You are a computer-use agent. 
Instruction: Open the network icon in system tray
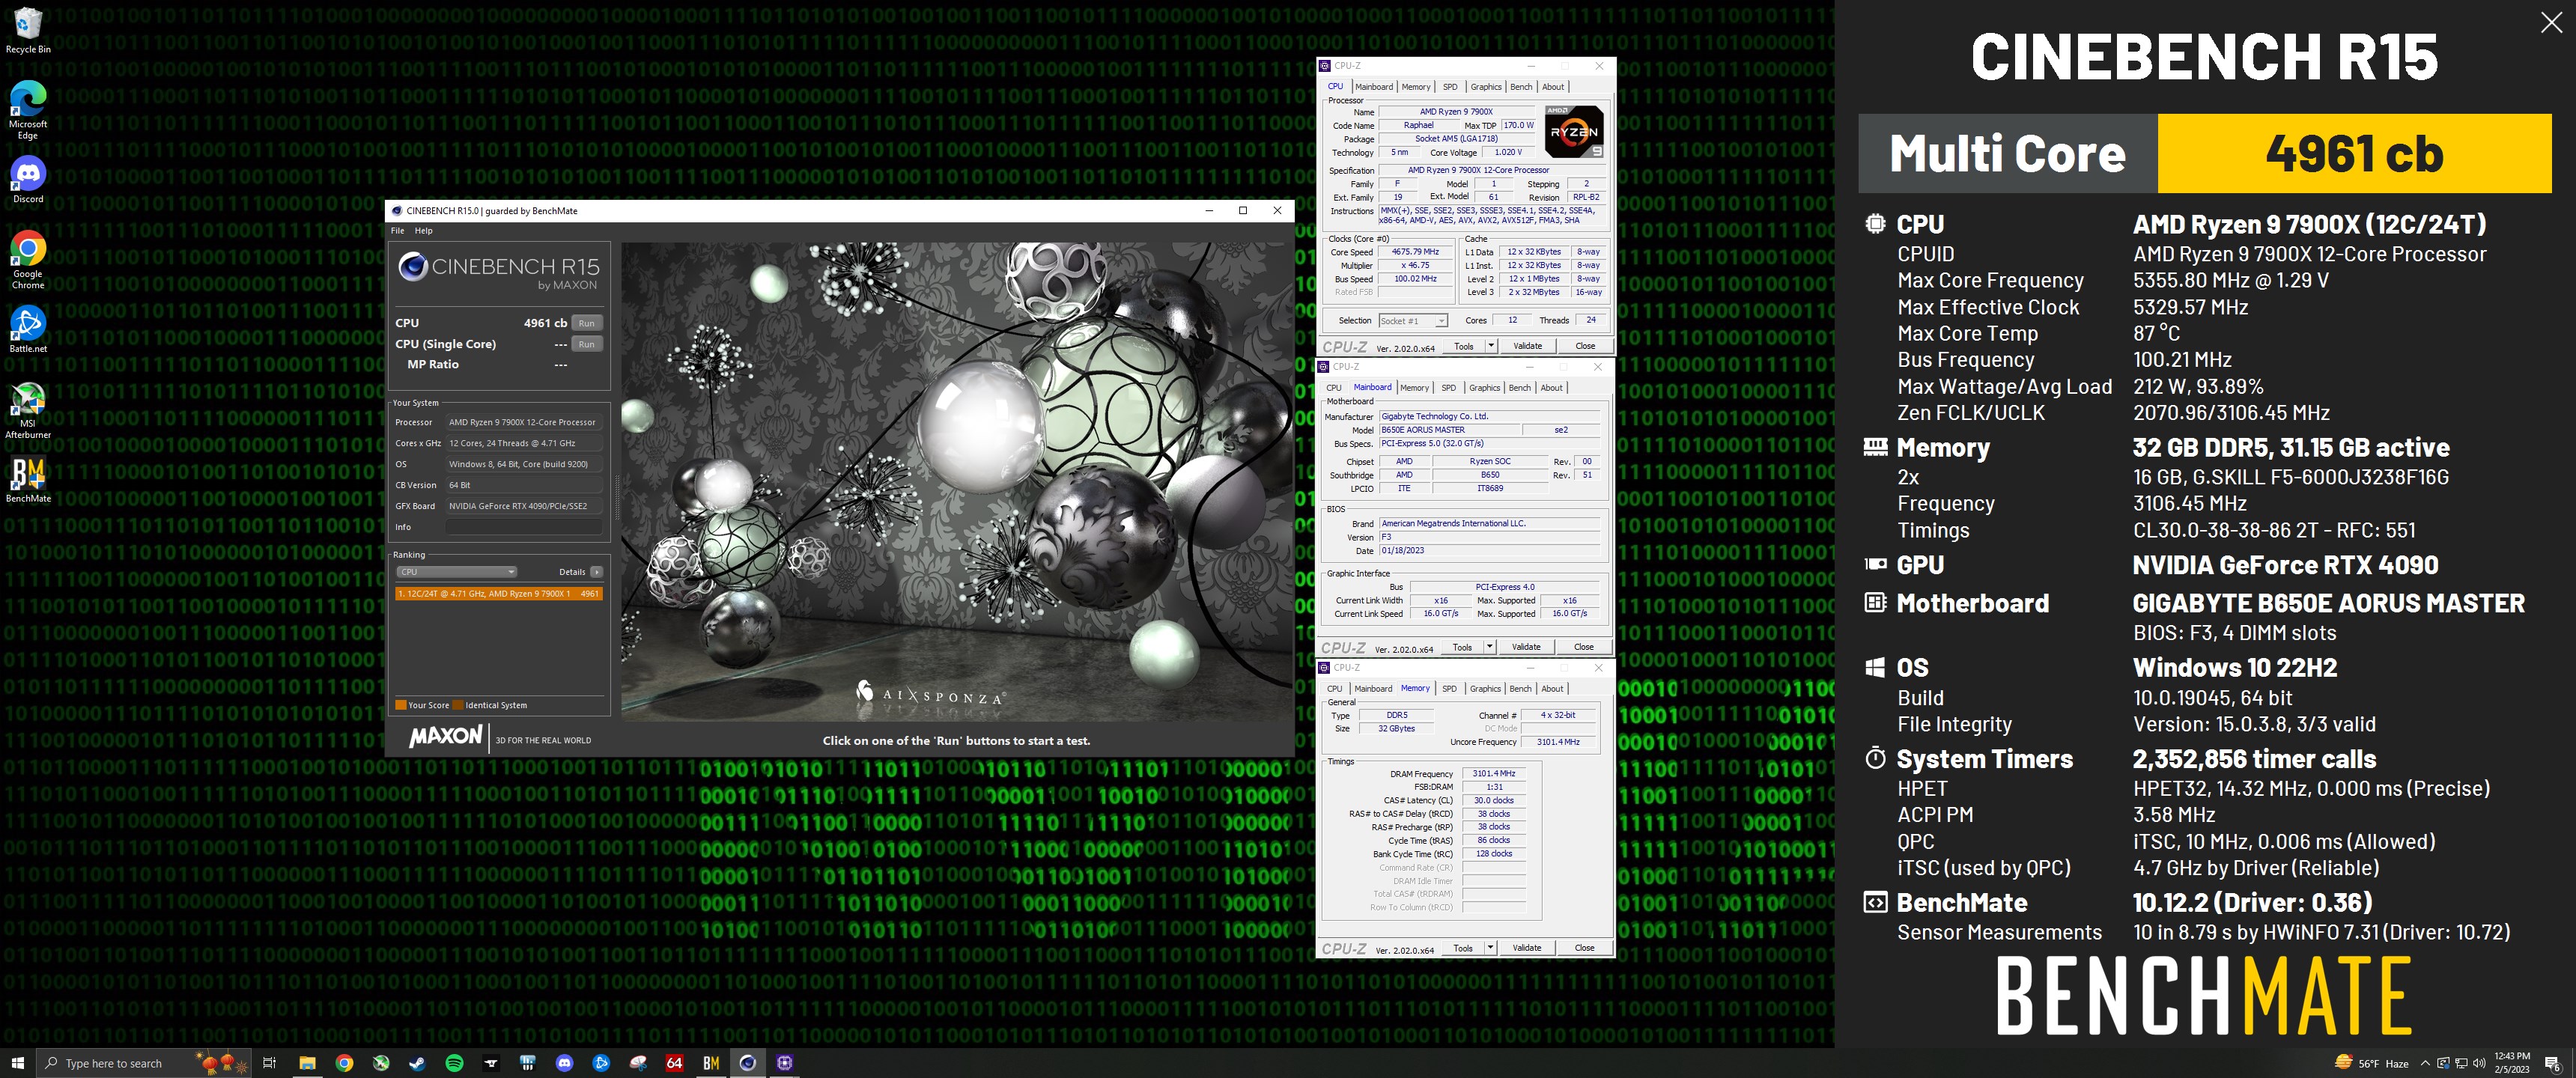click(2461, 1063)
